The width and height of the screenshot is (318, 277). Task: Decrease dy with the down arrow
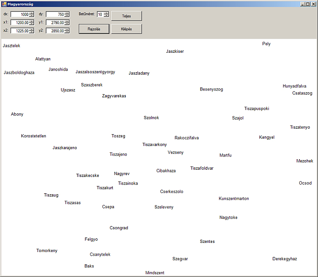(67, 16)
